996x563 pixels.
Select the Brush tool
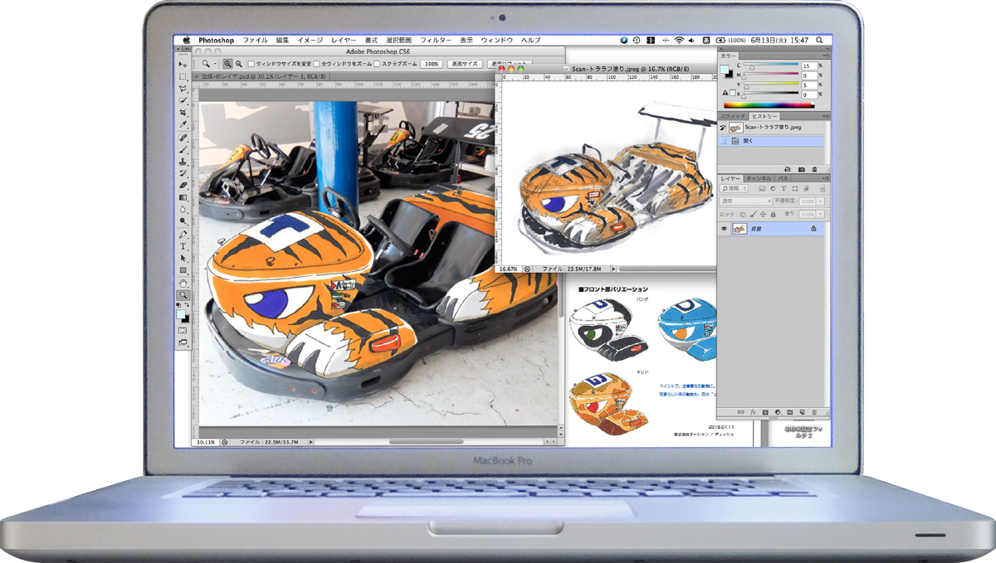(183, 149)
